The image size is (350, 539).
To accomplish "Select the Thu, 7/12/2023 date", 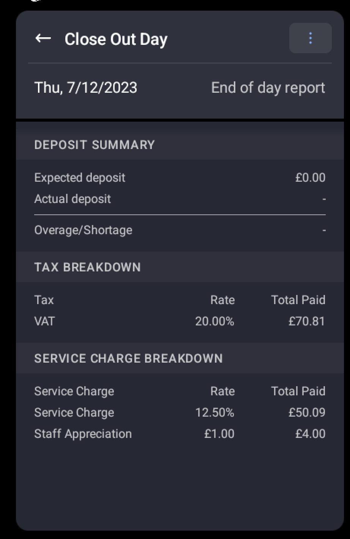I will pyautogui.click(x=86, y=88).
